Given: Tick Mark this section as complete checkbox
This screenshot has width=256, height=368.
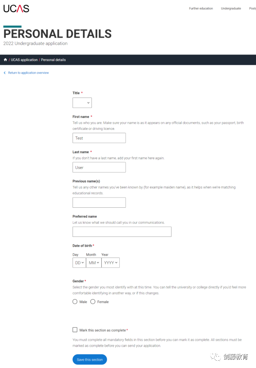Looking at the screenshot, I should click(x=75, y=330).
